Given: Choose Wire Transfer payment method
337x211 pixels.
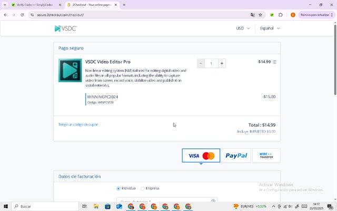Looking at the screenshot, I should point(266,156).
